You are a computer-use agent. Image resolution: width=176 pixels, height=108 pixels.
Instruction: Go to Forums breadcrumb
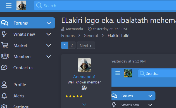[x=68, y=36]
